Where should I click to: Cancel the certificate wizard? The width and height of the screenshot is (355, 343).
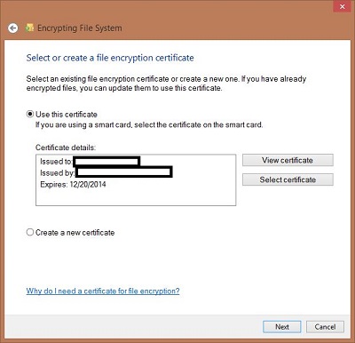click(x=325, y=327)
